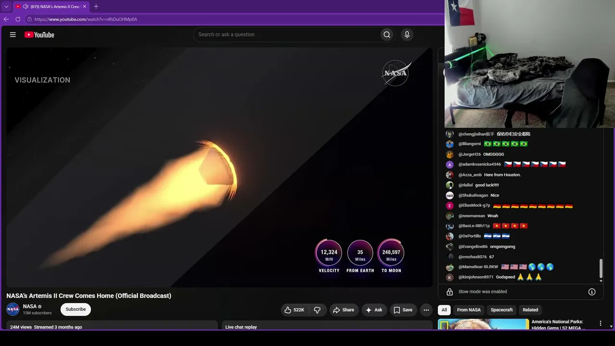The image size is (615, 346).
Task: Pause the video by clicking the player
Action: [220, 167]
